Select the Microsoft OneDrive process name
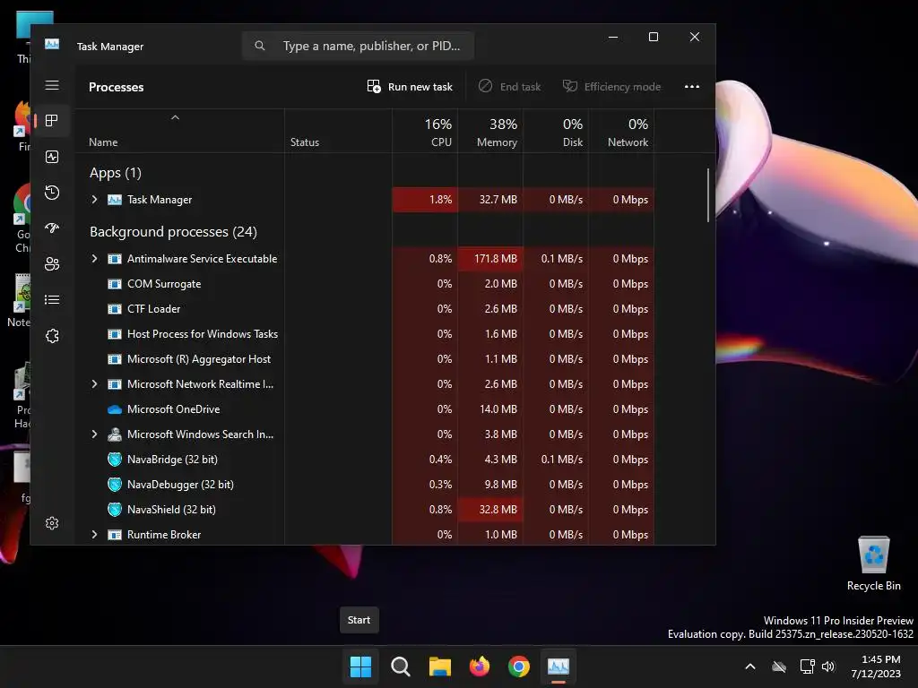The width and height of the screenshot is (918, 688). tap(173, 409)
